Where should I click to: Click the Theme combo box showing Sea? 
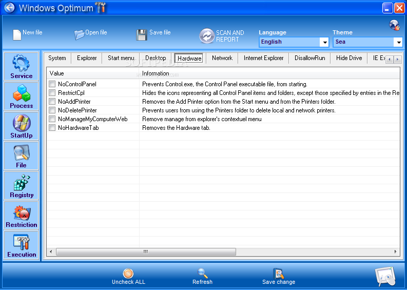click(367, 42)
